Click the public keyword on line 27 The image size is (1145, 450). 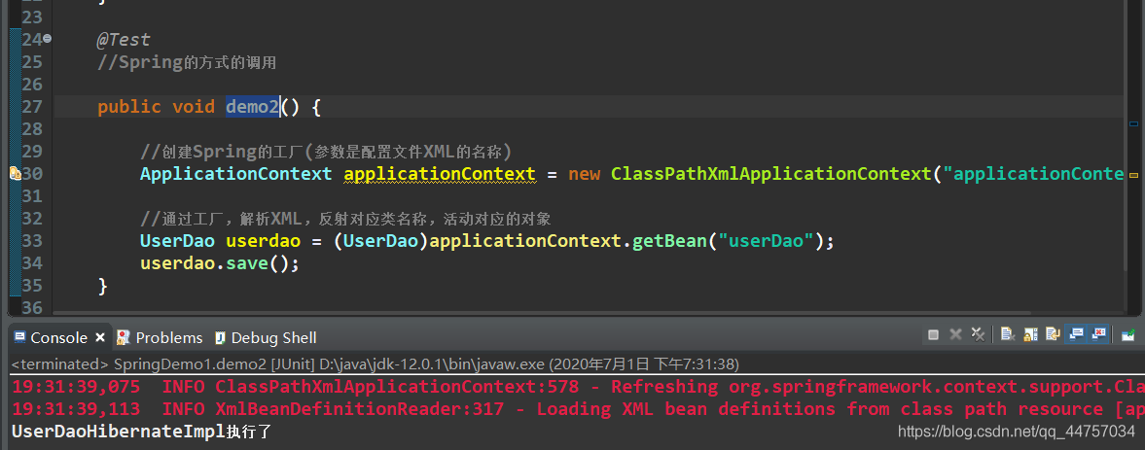point(129,107)
